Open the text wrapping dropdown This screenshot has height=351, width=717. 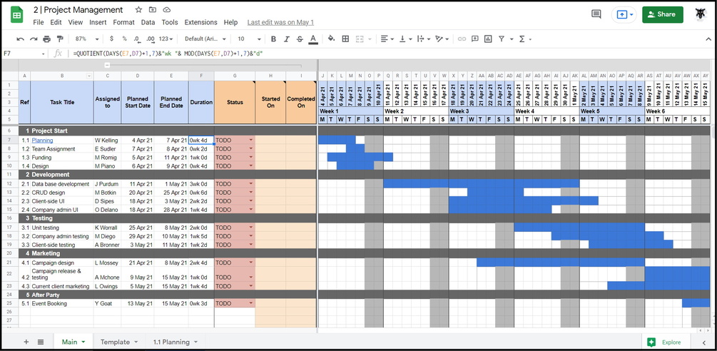[424, 39]
